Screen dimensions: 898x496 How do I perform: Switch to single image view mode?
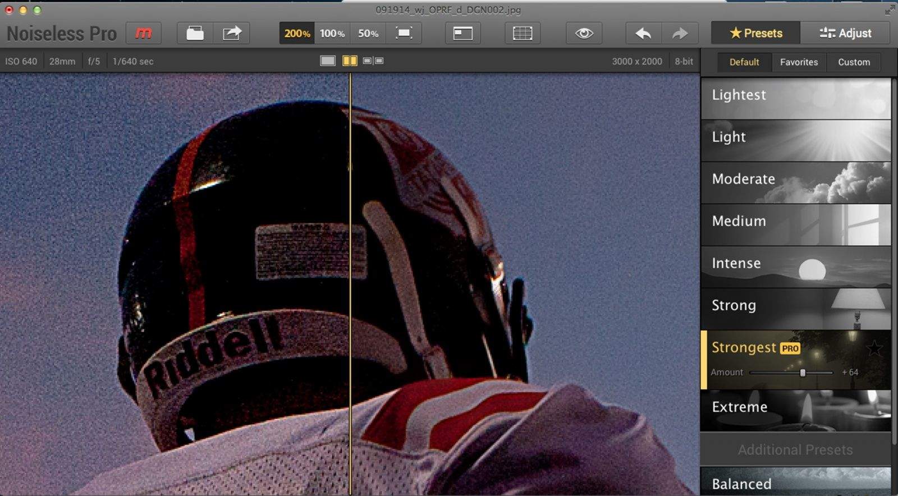click(327, 61)
